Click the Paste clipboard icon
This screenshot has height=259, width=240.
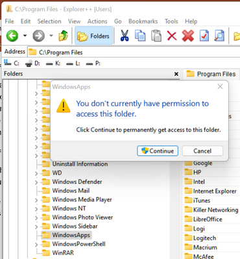click(156, 36)
